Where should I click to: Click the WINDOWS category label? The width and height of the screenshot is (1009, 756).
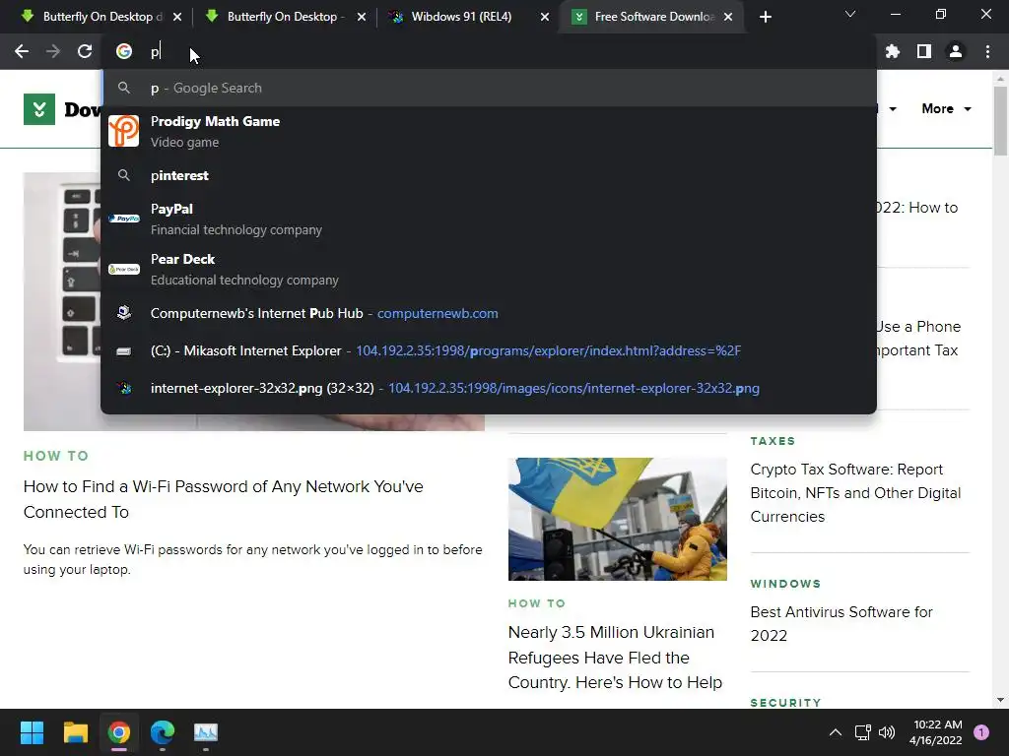(785, 584)
